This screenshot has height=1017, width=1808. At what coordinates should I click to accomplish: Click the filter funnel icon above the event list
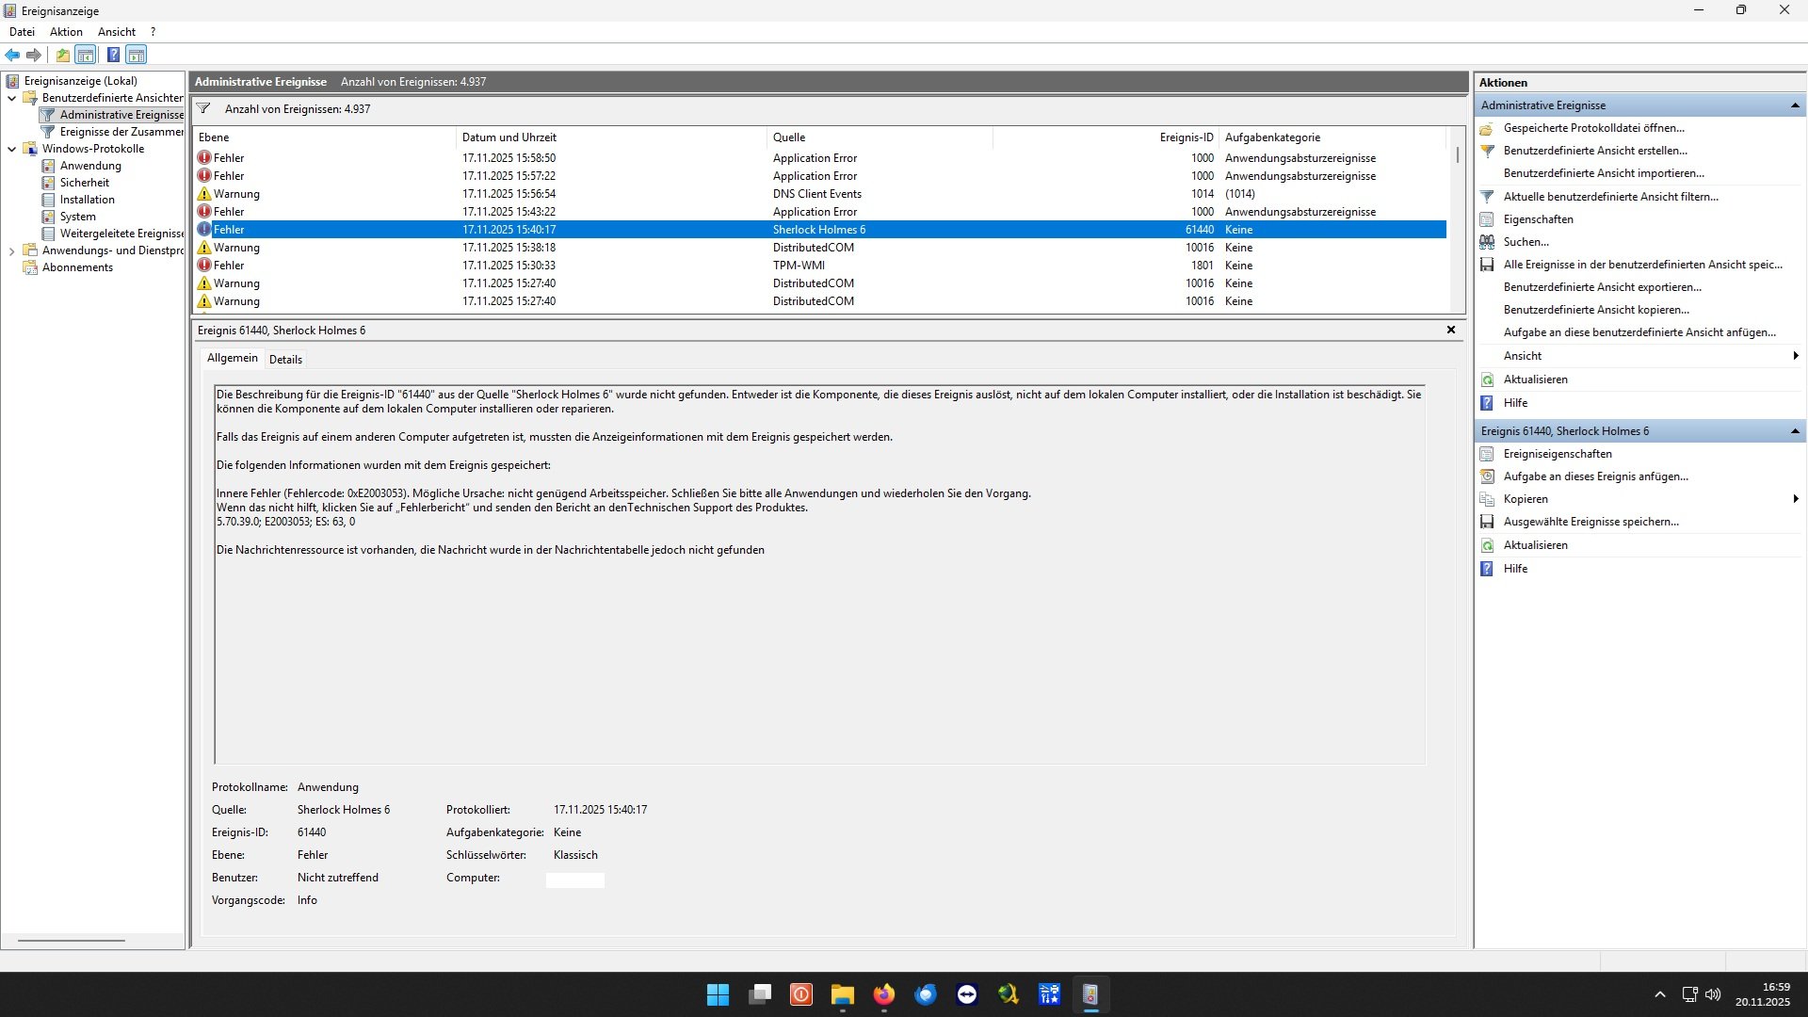tap(203, 109)
